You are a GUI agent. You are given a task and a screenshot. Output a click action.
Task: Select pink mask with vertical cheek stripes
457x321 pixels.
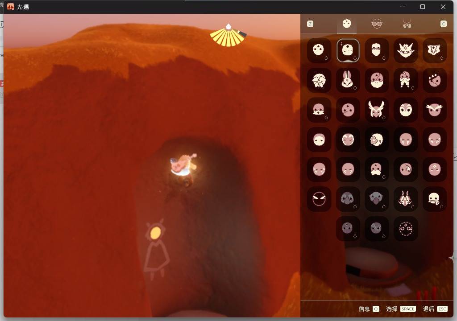point(405,140)
